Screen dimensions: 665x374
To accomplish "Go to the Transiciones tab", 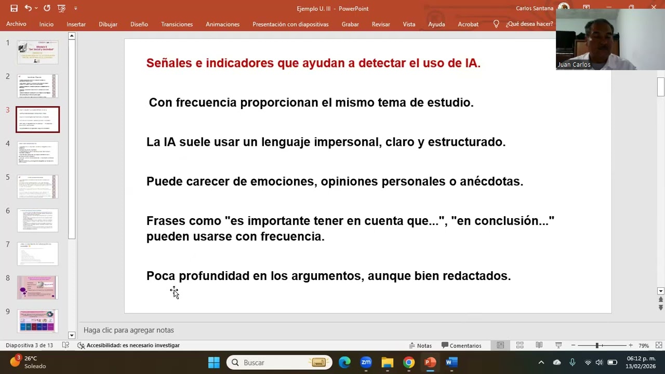I will click(177, 24).
